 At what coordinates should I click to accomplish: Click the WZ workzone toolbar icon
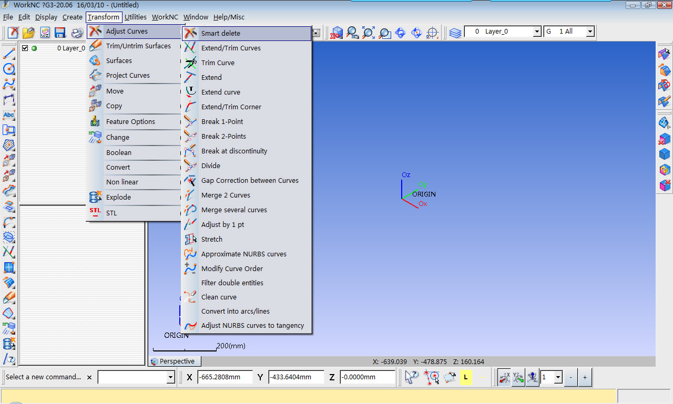[x=44, y=33]
